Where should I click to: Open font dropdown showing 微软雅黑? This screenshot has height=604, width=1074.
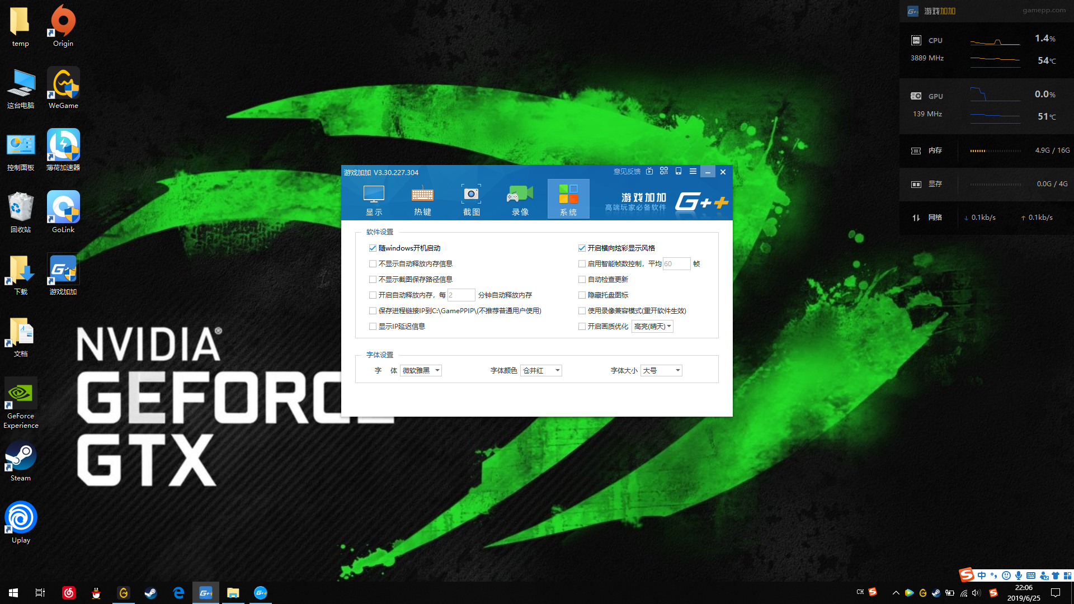[421, 370]
